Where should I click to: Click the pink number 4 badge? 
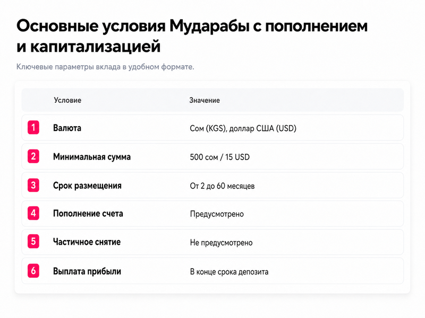click(x=33, y=214)
